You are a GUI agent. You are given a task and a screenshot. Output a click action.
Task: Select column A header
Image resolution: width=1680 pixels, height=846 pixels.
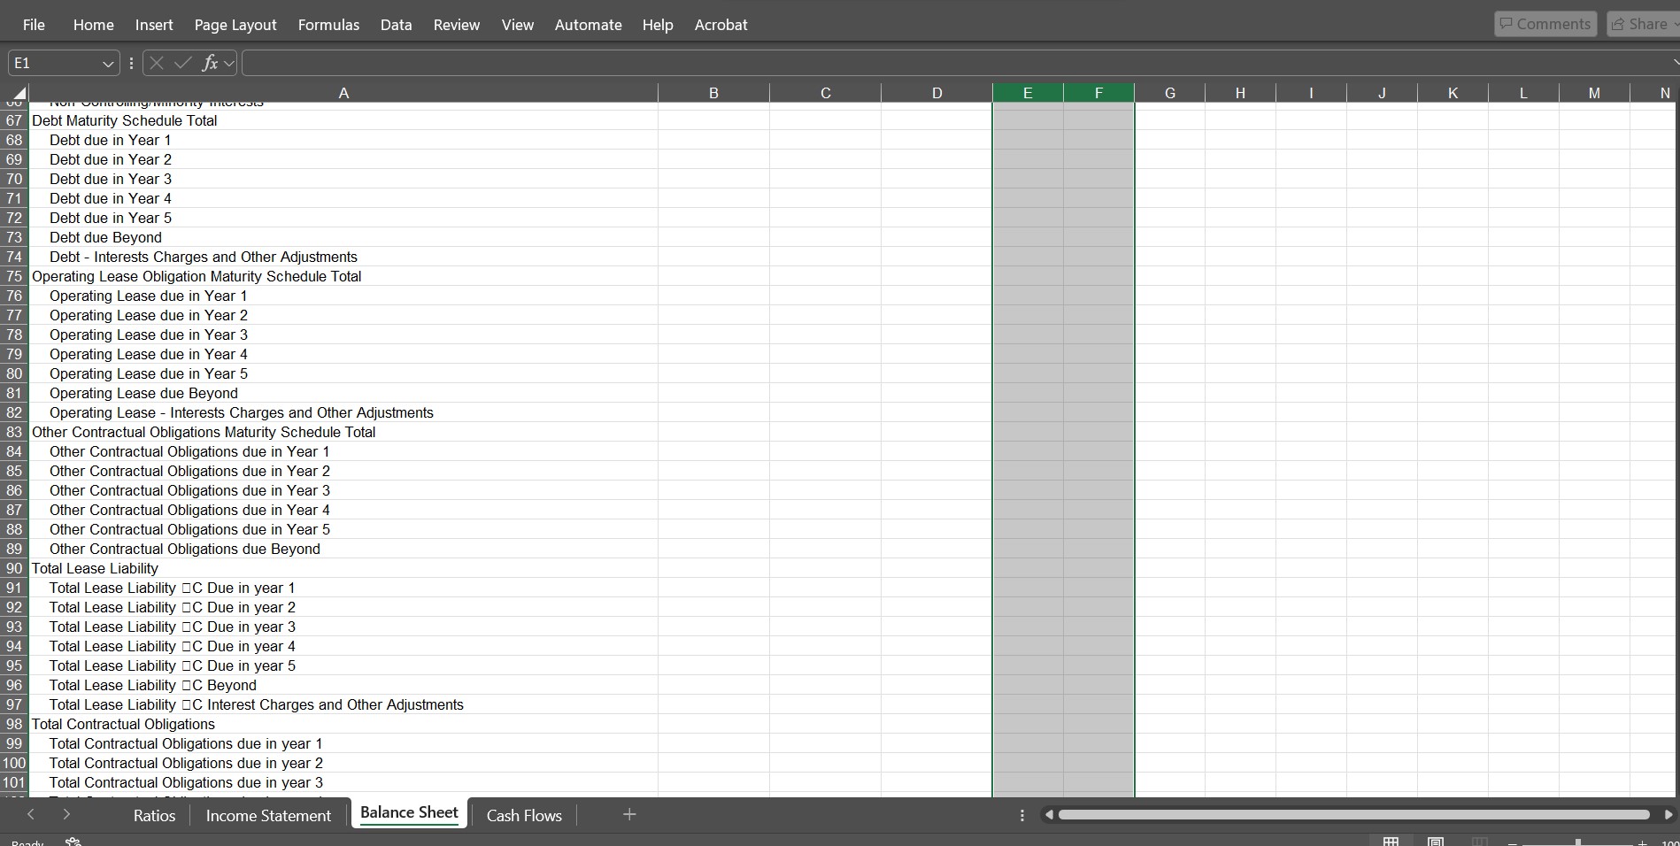tap(343, 93)
